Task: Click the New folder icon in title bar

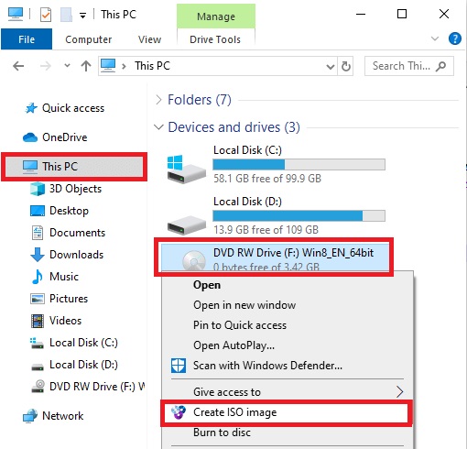Action: (66, 15)
